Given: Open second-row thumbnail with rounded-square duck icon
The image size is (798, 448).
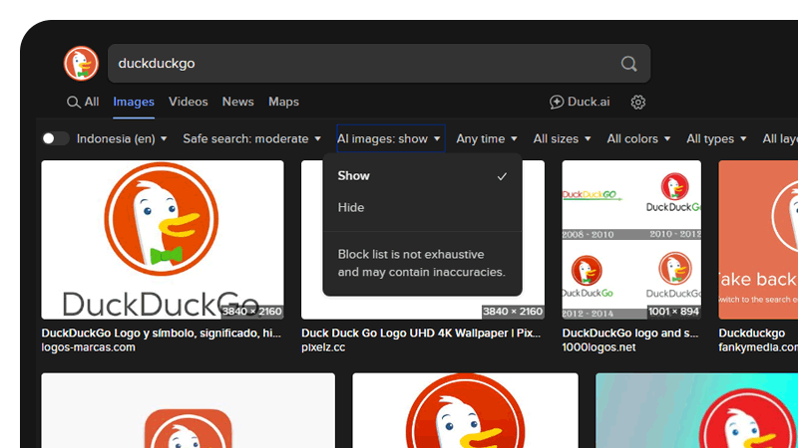Looking at the screenshot, I should (x=188, y=410).
